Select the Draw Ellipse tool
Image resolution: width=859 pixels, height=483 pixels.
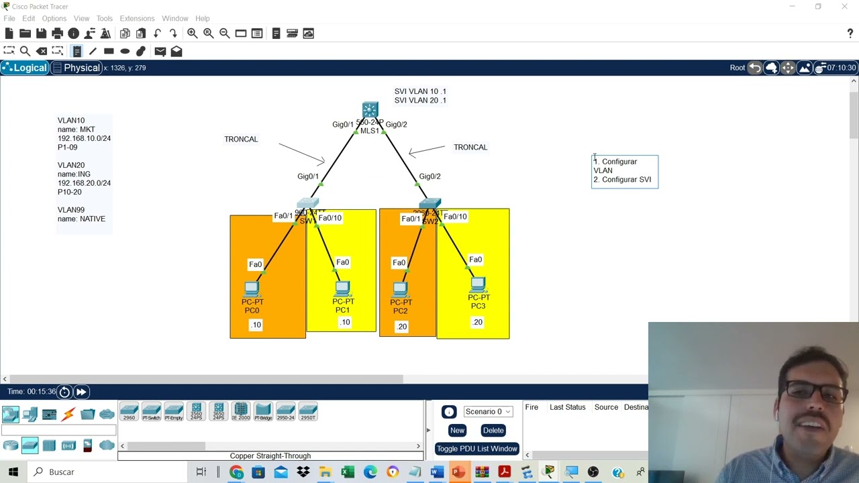point(125,51)
